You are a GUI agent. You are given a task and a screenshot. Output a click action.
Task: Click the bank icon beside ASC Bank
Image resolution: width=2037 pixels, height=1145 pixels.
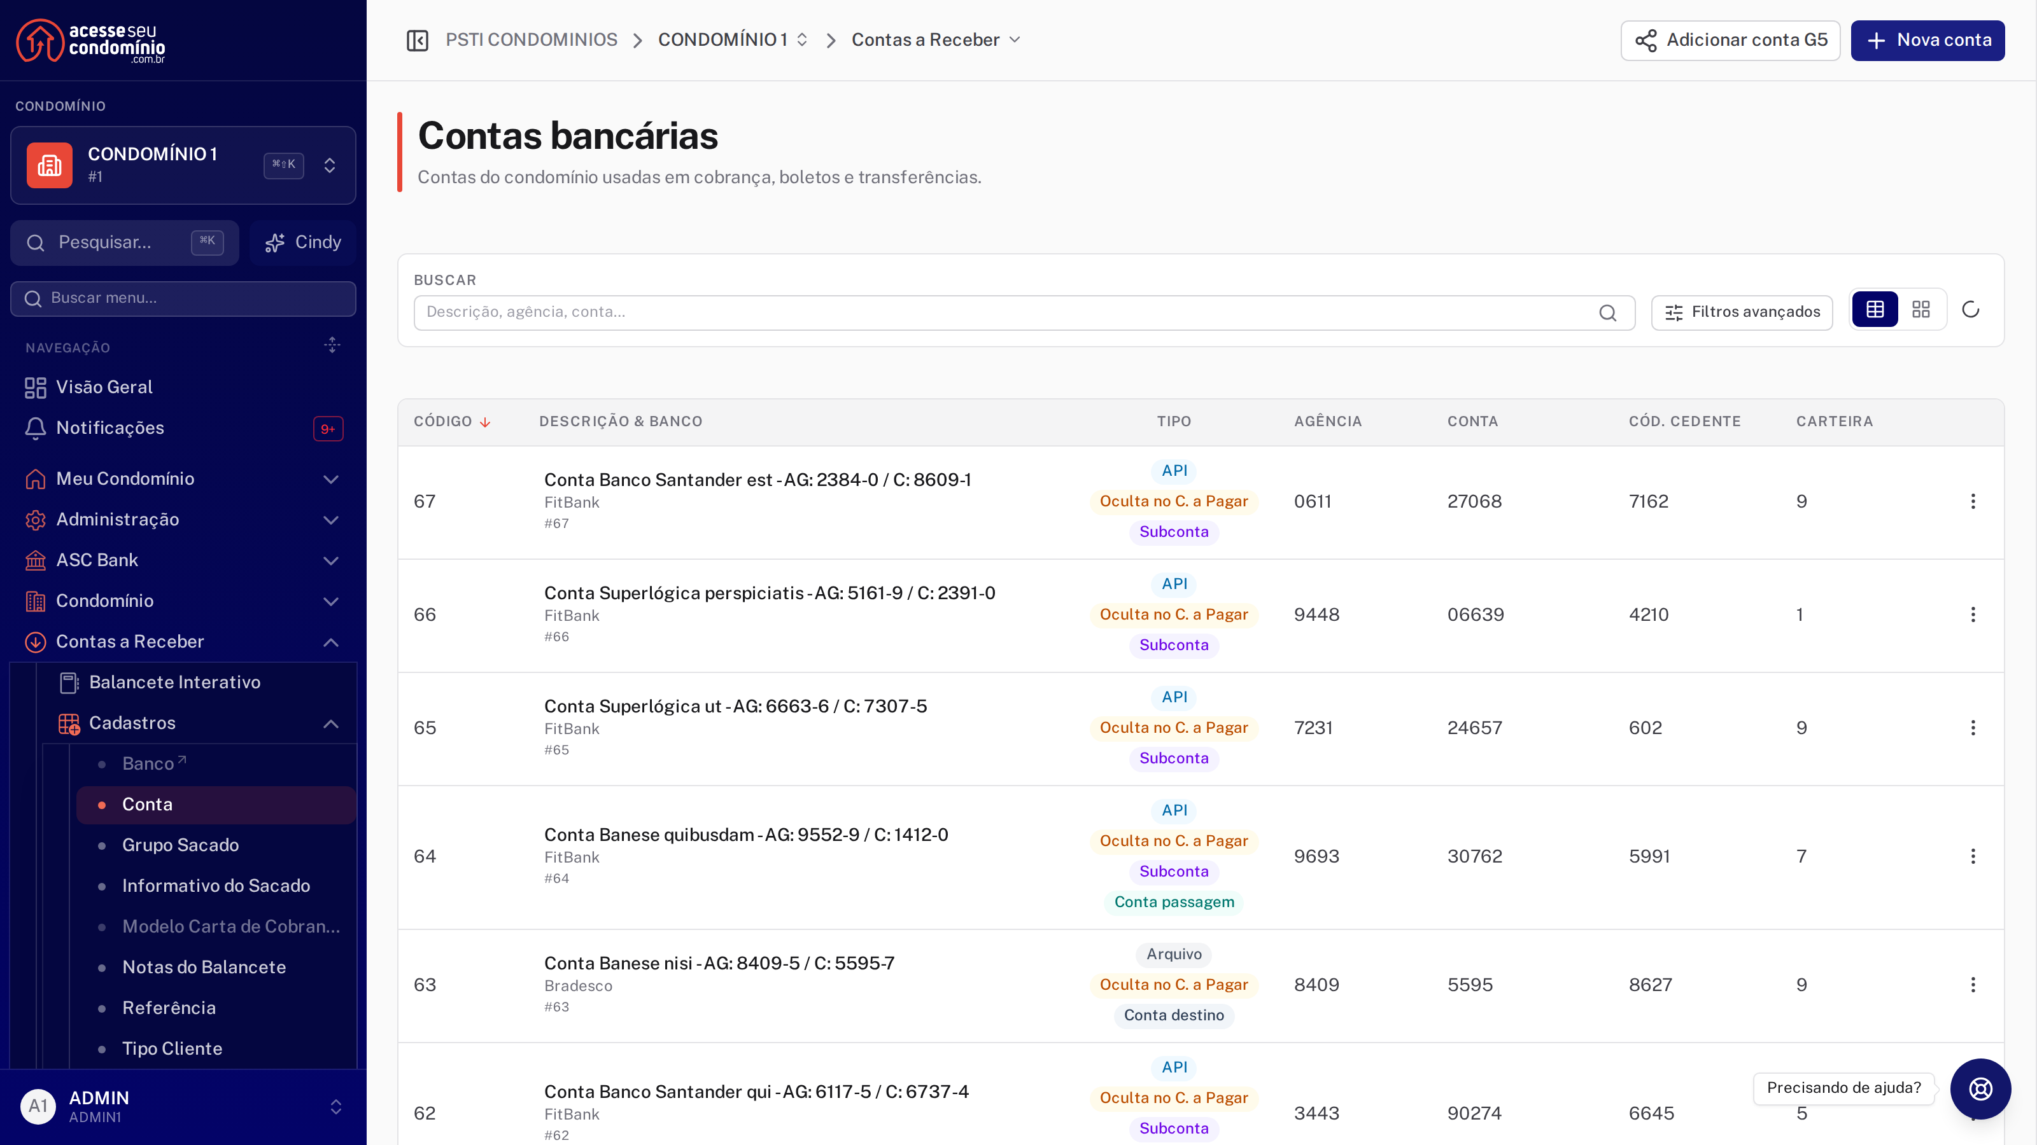coord(36,560)
